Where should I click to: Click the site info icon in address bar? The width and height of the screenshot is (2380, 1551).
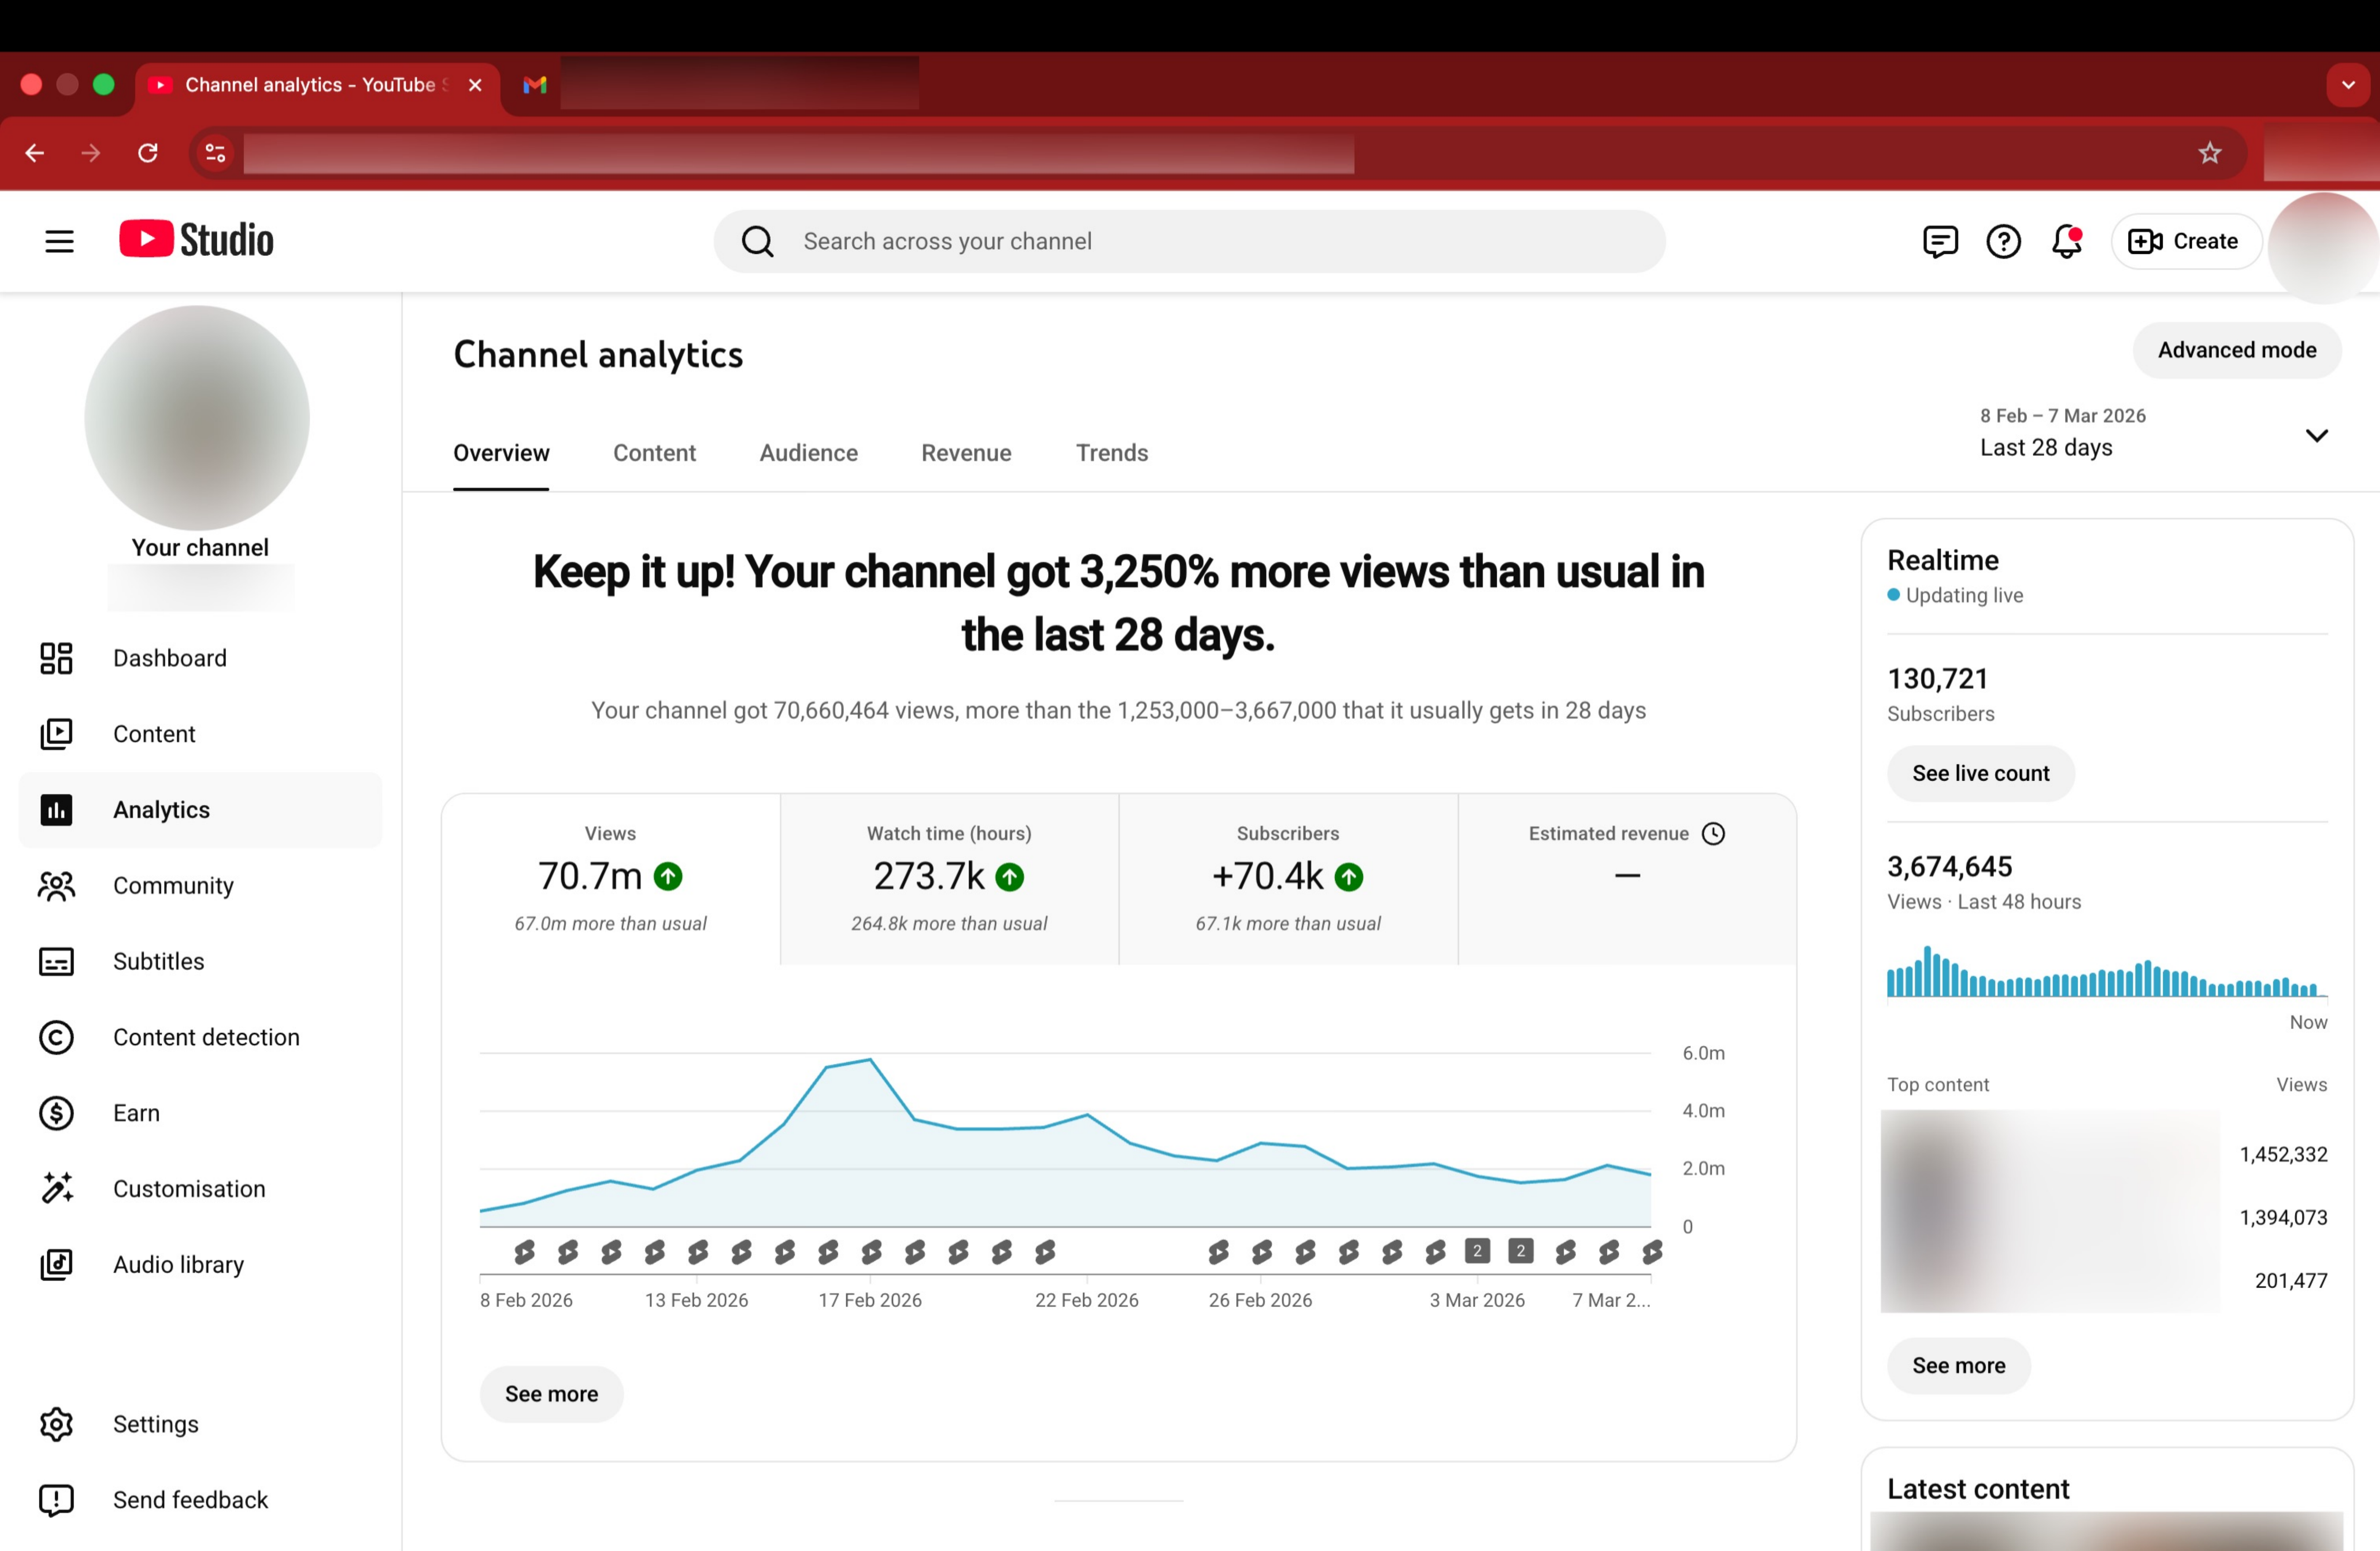[x=215, y=153]
